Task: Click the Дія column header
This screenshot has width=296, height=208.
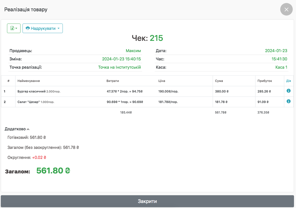Action: coord(288,81)
